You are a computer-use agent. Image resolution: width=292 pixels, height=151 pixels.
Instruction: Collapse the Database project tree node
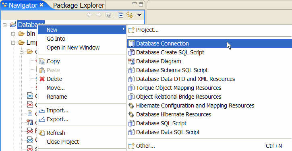(x=5, y=25)
